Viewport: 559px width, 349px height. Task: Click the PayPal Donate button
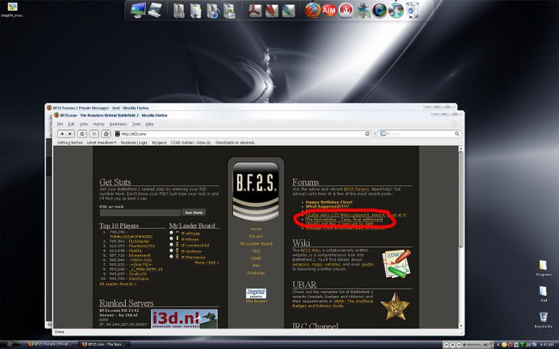tap(256, 293)
